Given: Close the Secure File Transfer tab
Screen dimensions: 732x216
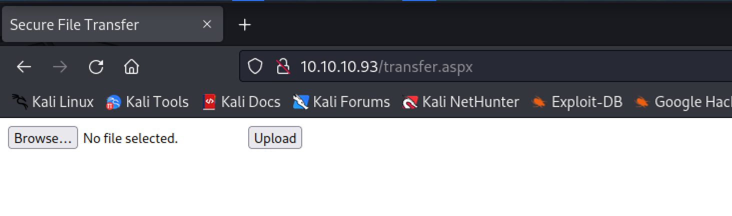Looking at the screenshot, I should (x=207, y=24).
